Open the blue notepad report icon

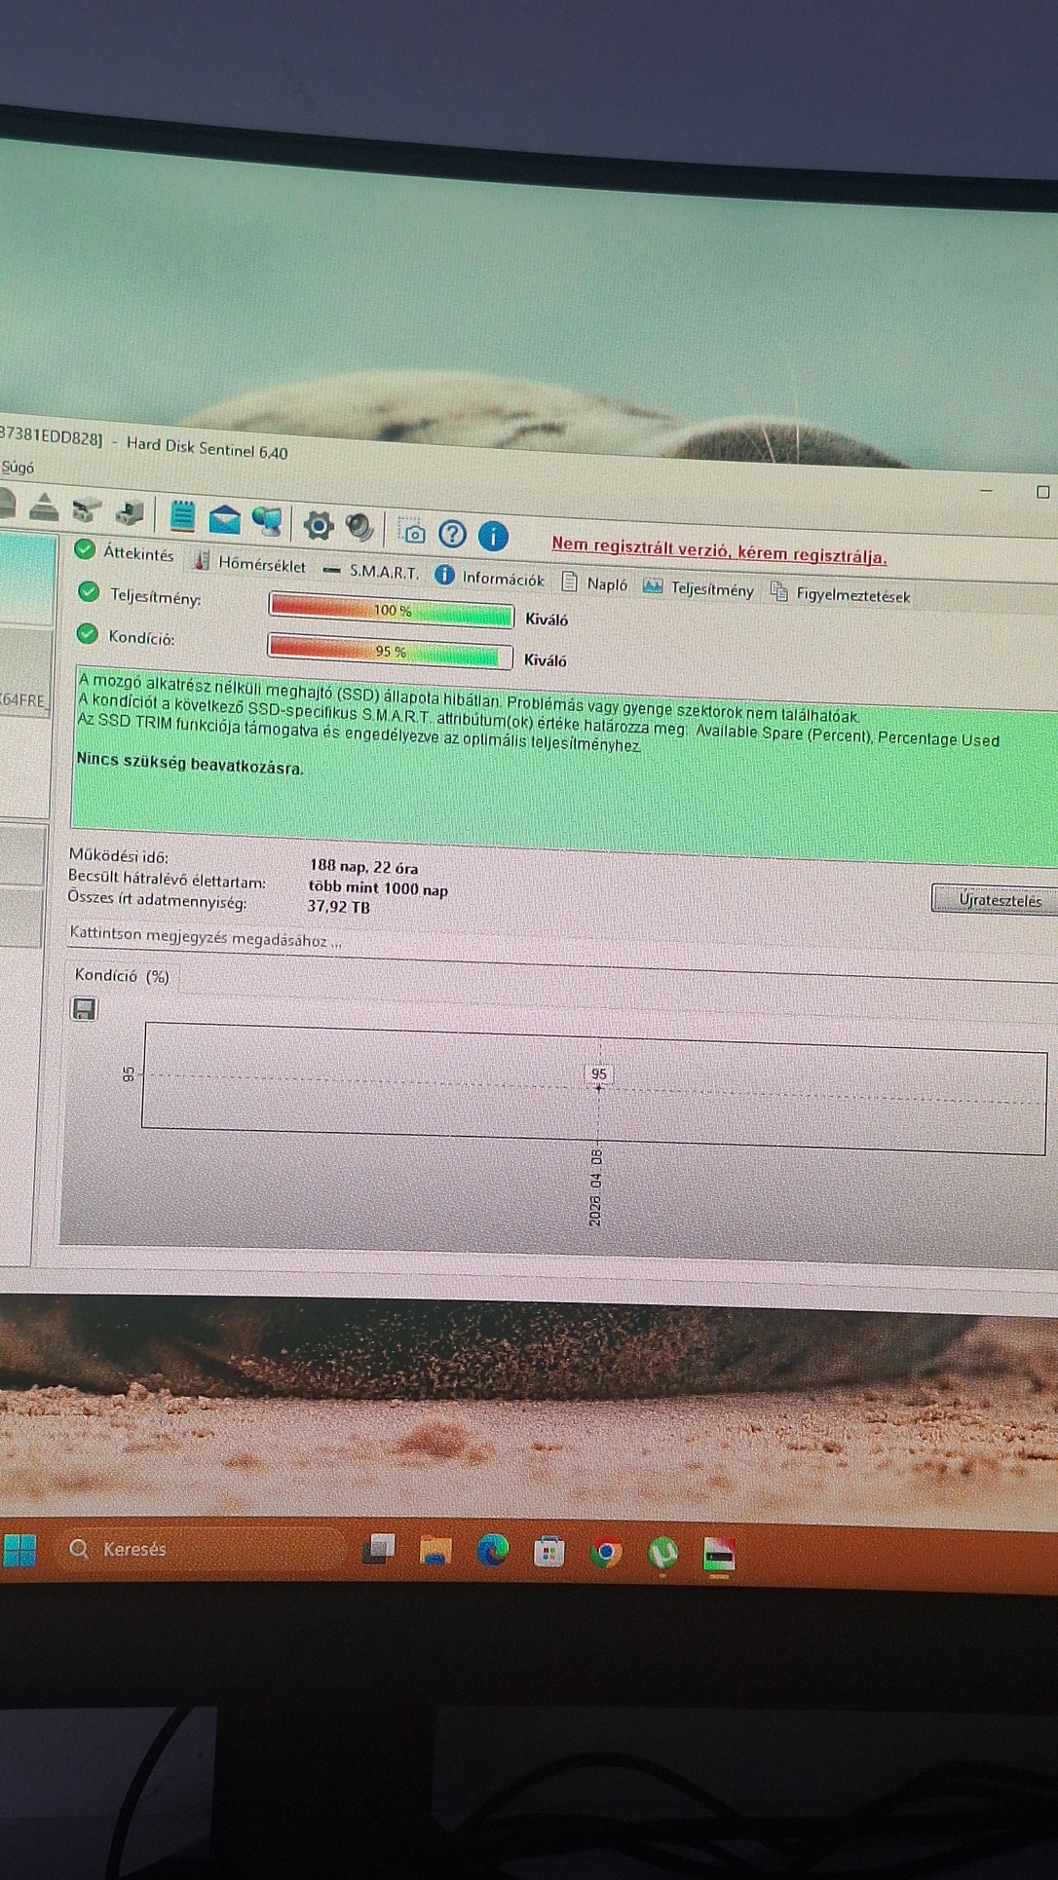(182, 515)
